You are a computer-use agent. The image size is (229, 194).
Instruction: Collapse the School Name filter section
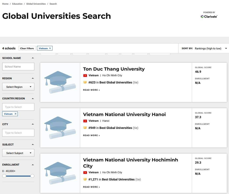(33, 58)
